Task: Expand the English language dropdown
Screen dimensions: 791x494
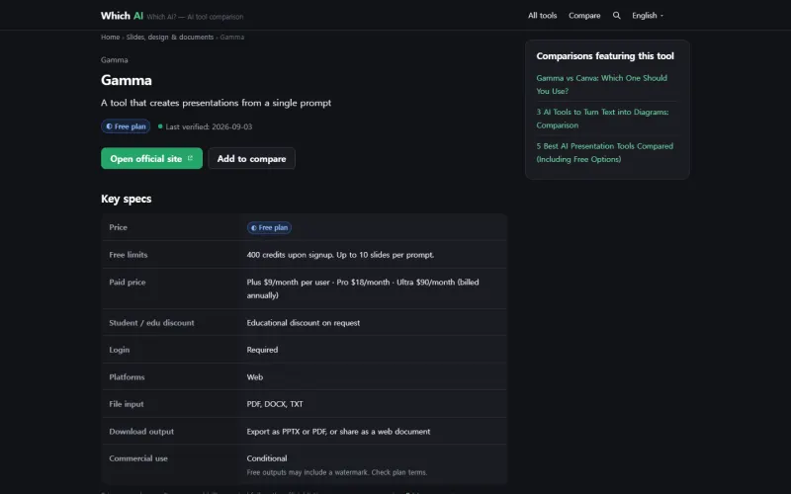Action: pos(648,16)
